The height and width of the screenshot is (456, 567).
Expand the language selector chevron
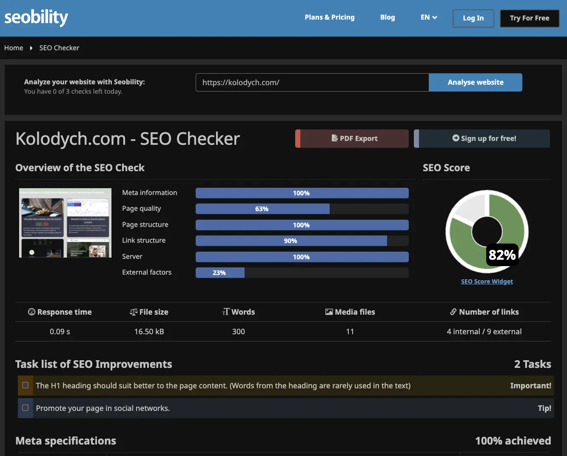point(434,17)
